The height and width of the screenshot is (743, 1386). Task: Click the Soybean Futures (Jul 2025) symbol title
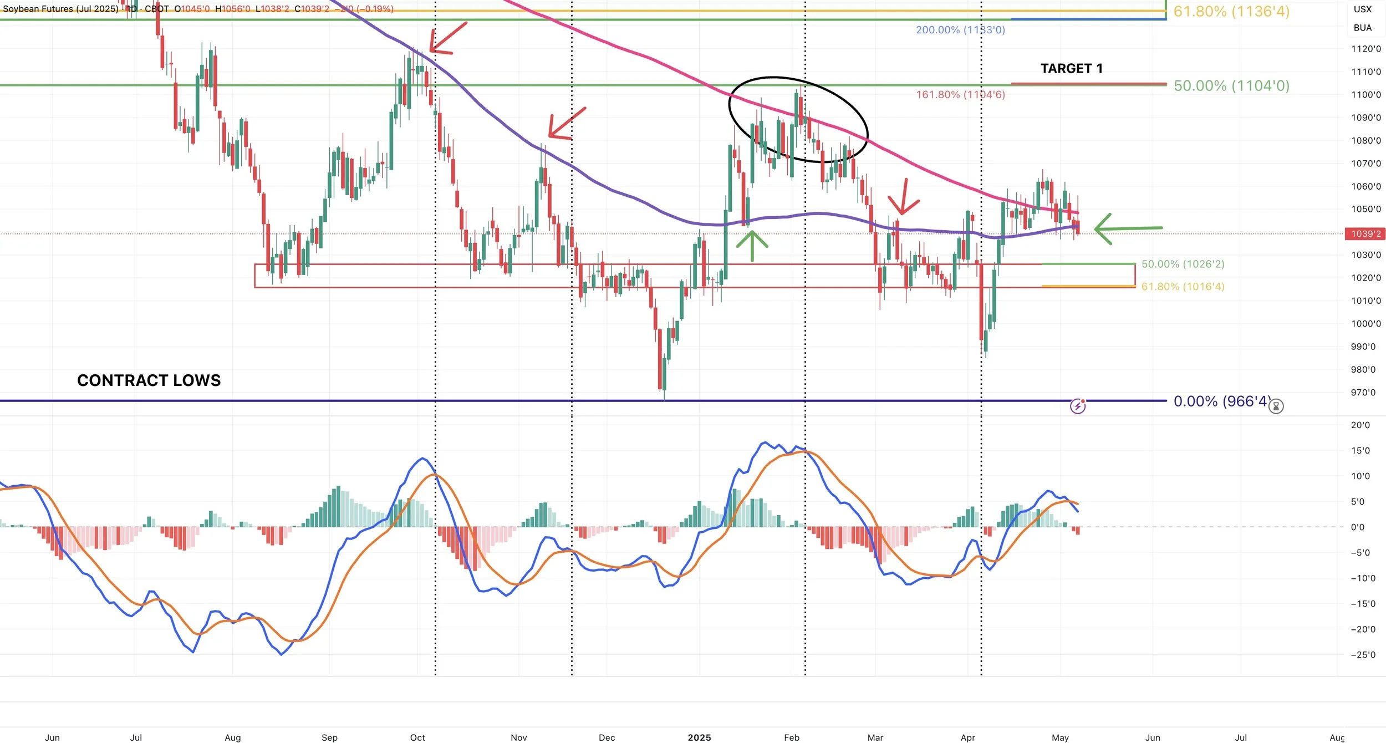(60, 9)
